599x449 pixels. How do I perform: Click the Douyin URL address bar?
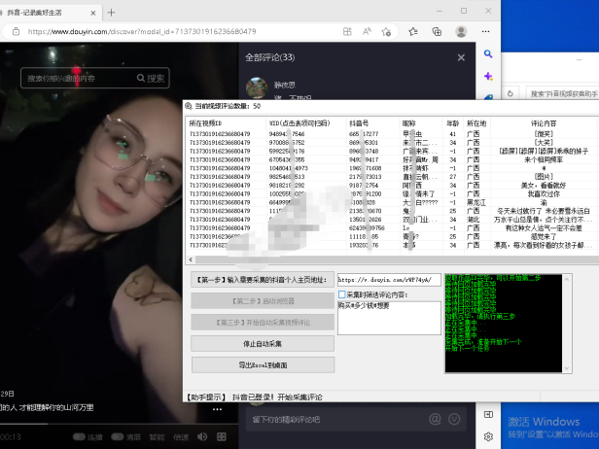pyautogui.click(x=142, y=32)
